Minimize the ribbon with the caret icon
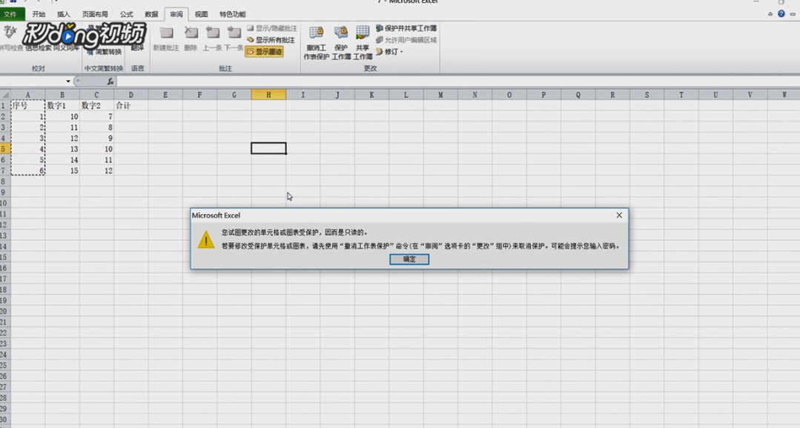800x428 pixels. pos(770,14)
